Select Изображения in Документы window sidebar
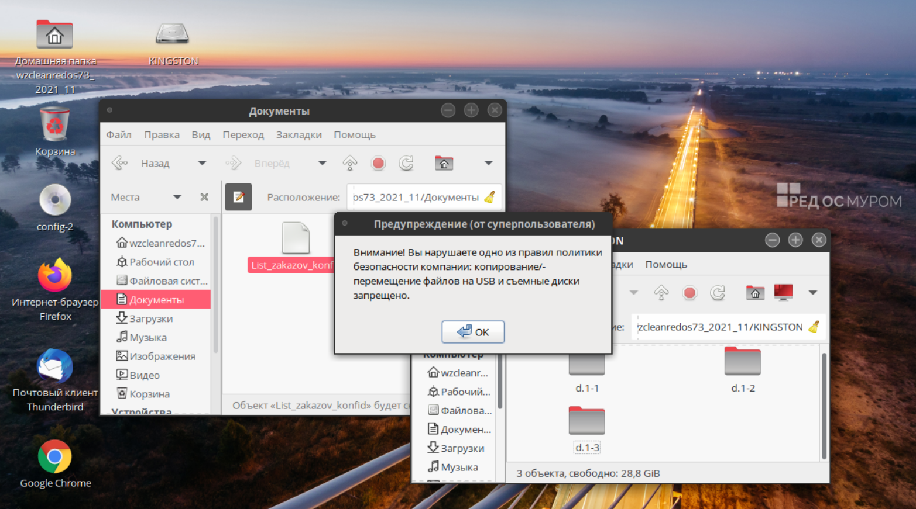 coord(156,356)
